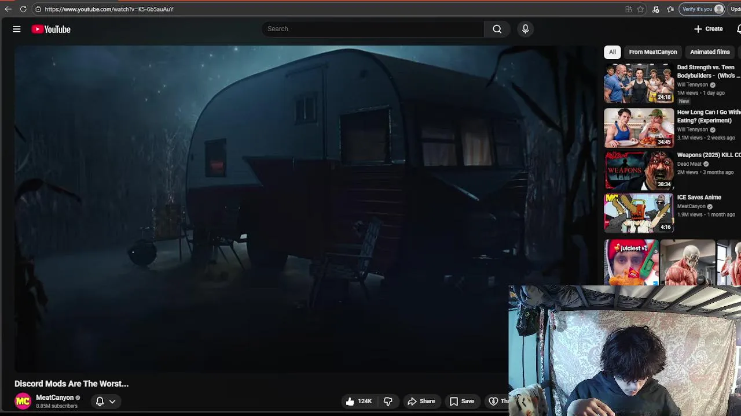The height and width of the screenshot is (416, 741).
Task: Select the All filter chip
Action: (x=612, y=52)
